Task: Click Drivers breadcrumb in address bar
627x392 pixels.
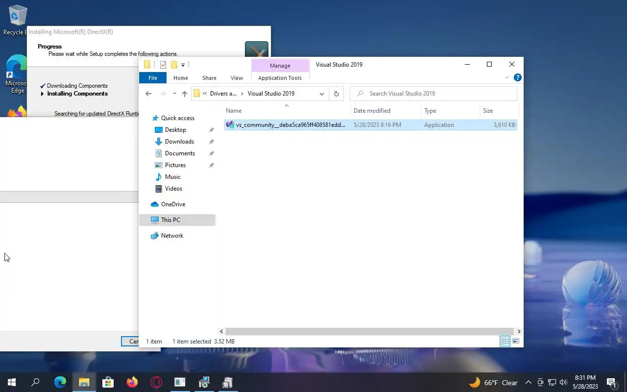Action: (223, 94)
